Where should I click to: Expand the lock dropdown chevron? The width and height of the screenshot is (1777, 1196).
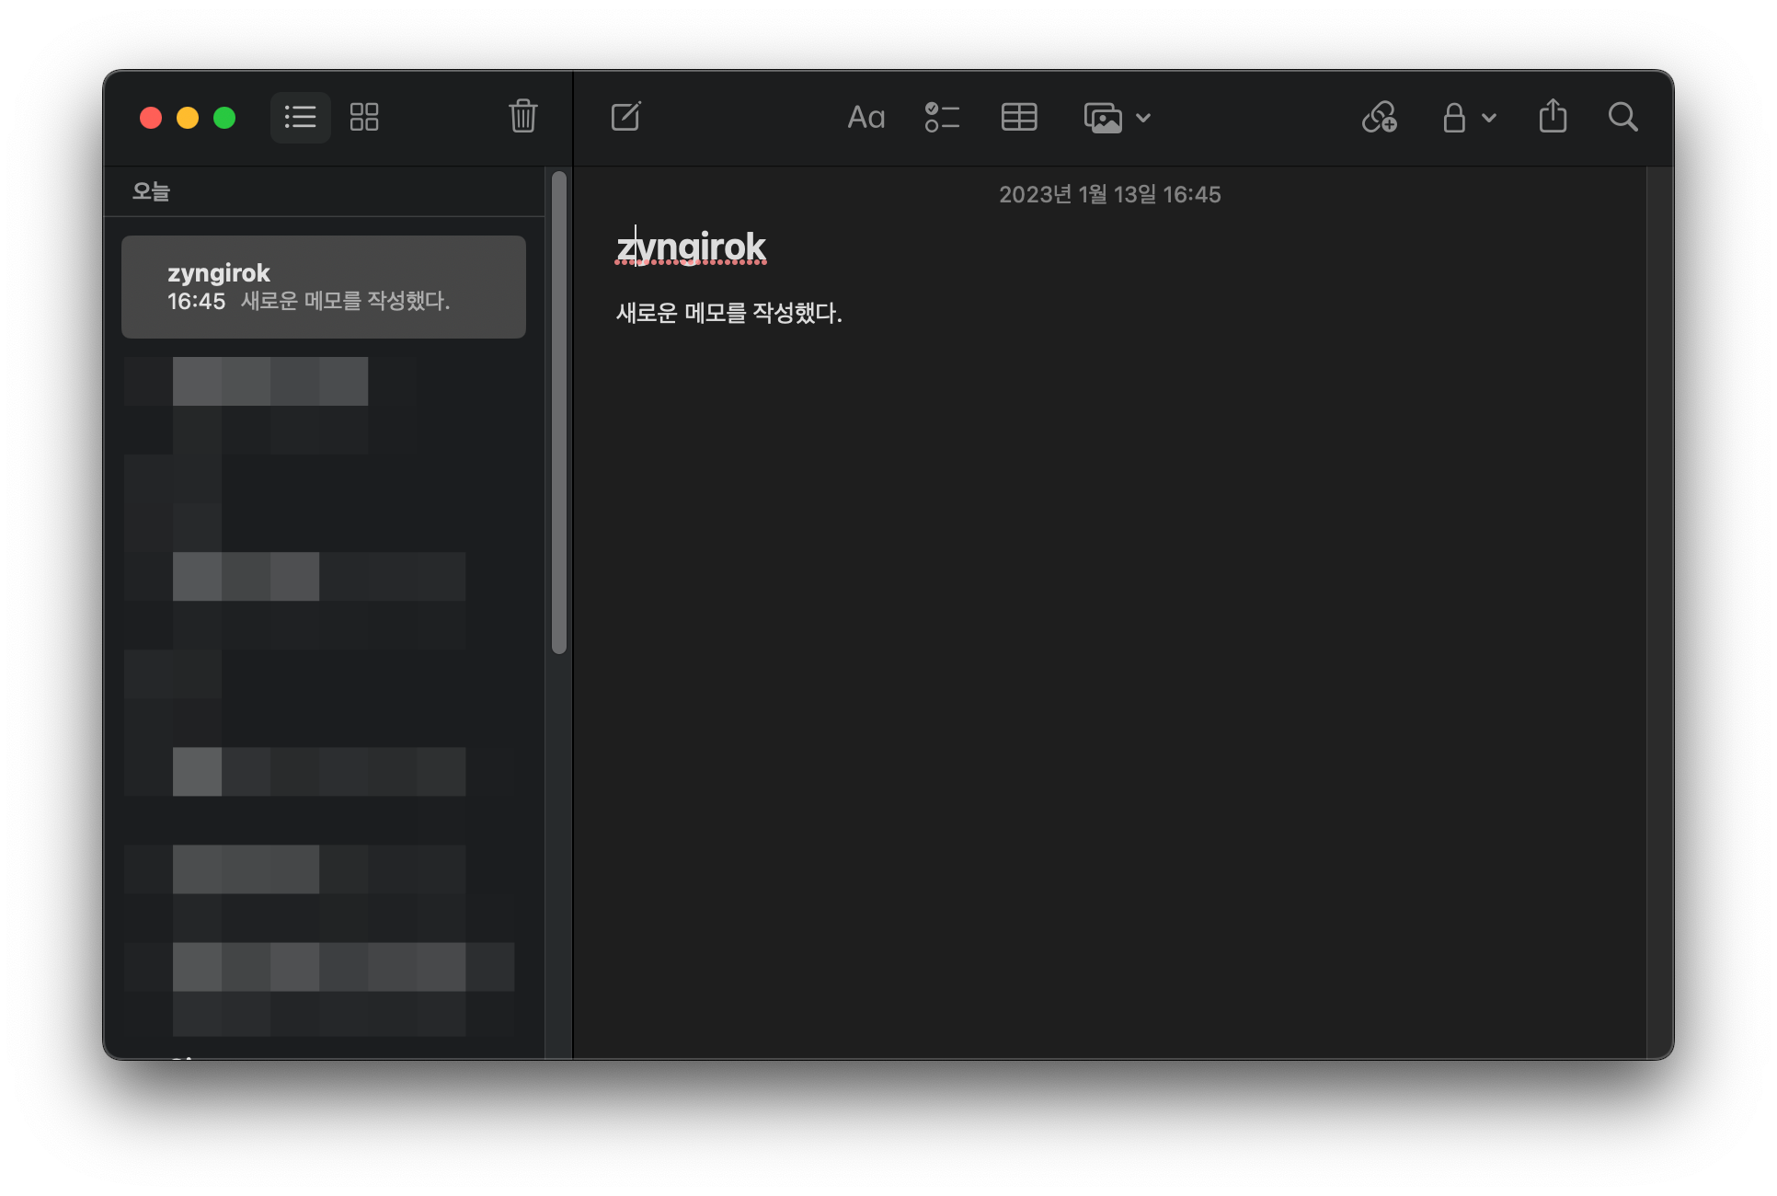click(1489, 118)
